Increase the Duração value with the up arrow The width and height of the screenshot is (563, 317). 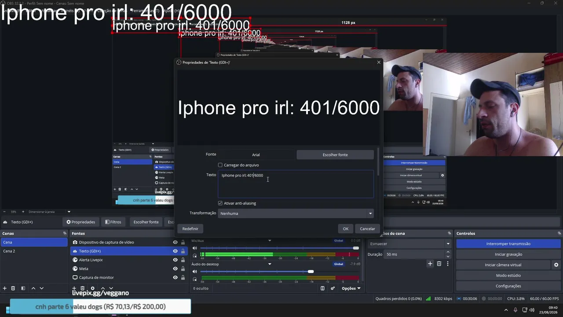448,252
